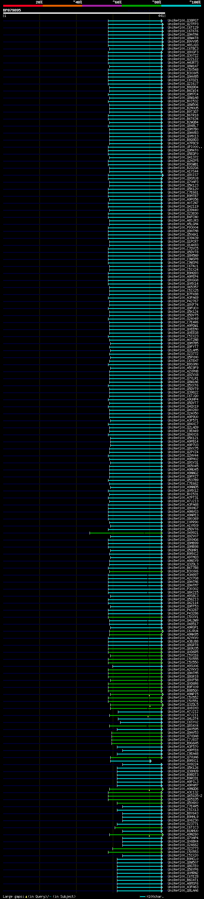Select the UniRef100_Q9AVB5 label
Screen dimensions: 204x899
183,77
